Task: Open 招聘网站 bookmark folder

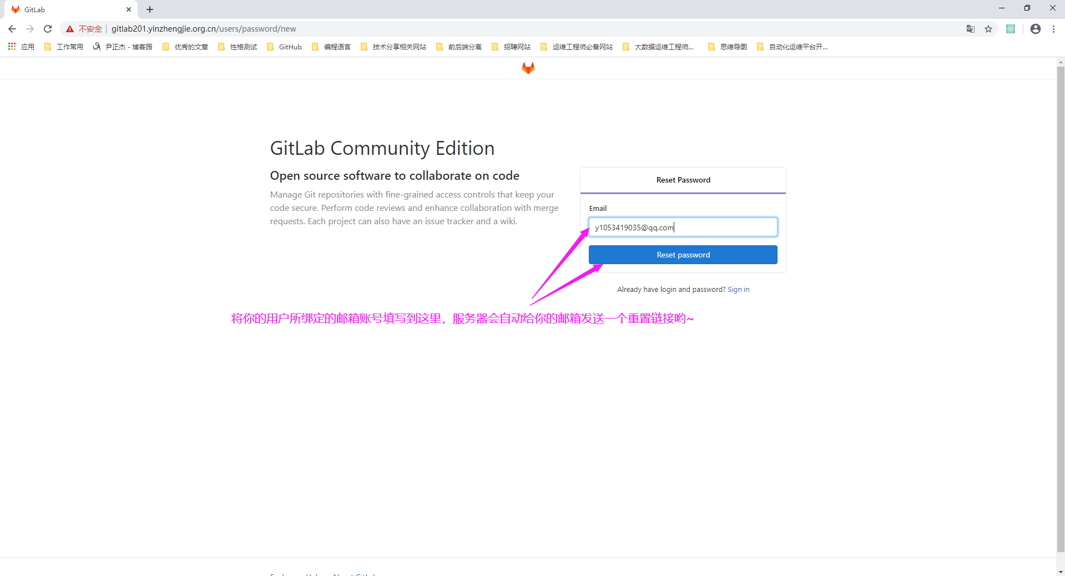Action: [x=511, y=47]
